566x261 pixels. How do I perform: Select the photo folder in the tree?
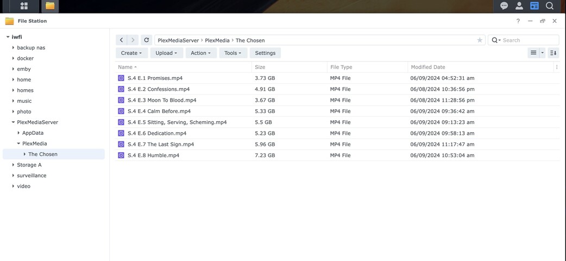tap(24, 111)
